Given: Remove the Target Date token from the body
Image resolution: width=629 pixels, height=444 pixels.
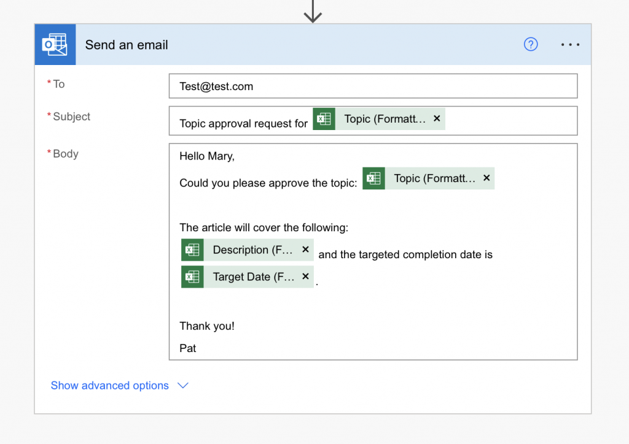Looking at the screenshot, I should tap(305, 277).
